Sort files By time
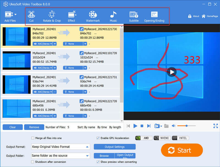Viewport: 220px width, 167px height. tap(102, 127)
